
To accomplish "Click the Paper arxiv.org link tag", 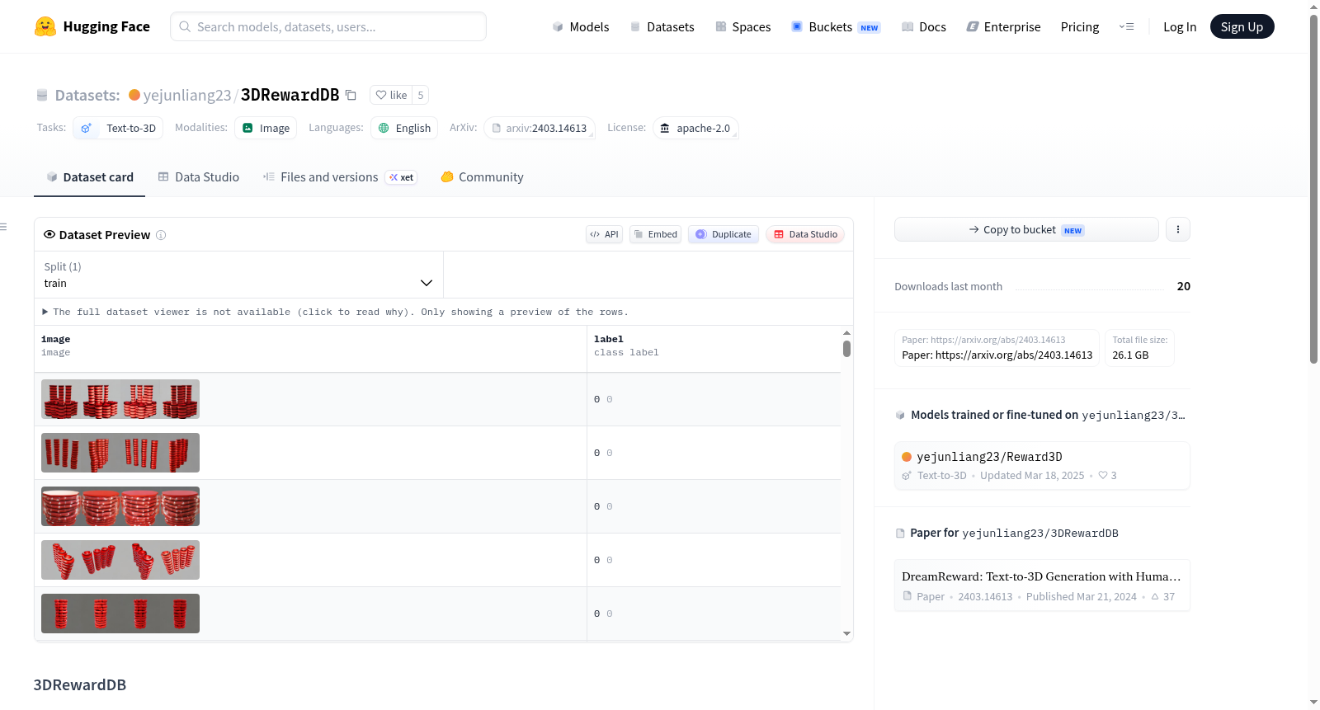I will click(997, 348).
